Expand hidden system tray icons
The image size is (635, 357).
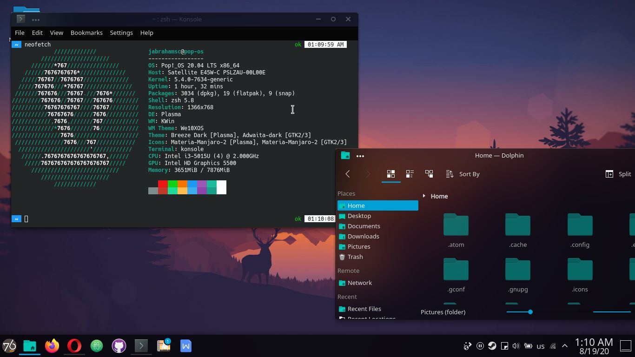(x=565, y=346)
